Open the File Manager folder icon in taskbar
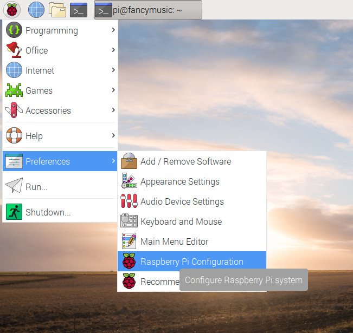 point(57,10)
